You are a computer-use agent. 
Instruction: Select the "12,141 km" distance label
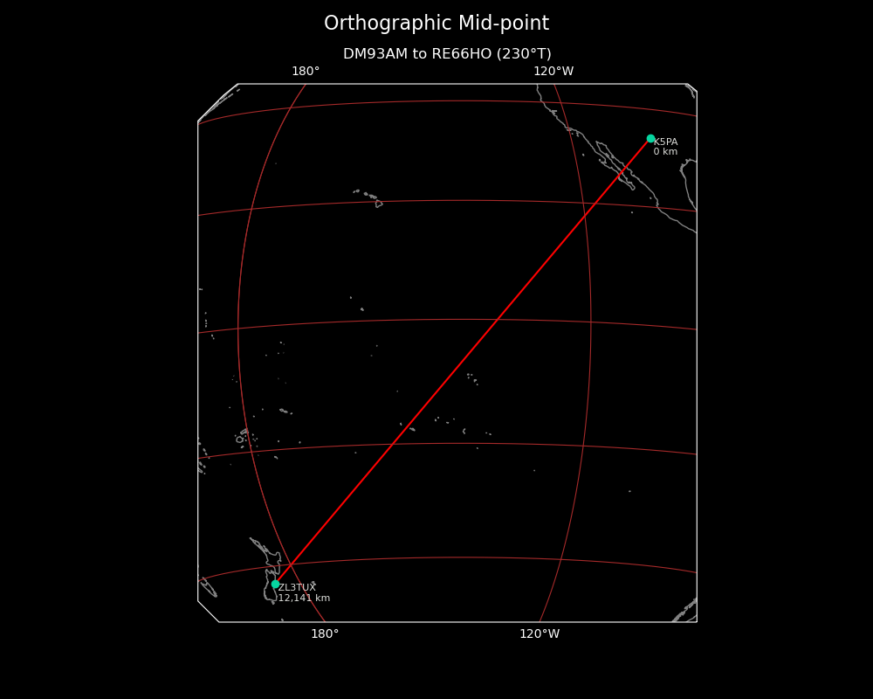pyautogui.click(x=304, y=599)
